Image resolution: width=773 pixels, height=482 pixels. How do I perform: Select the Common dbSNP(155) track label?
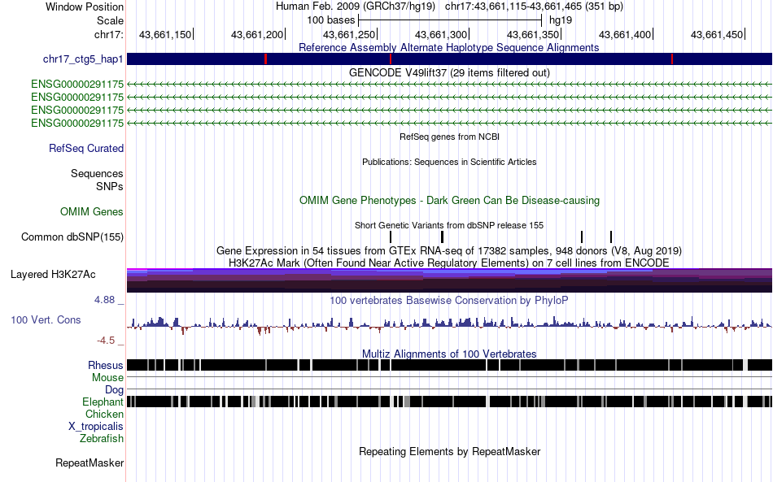click(x=72, y=237)
